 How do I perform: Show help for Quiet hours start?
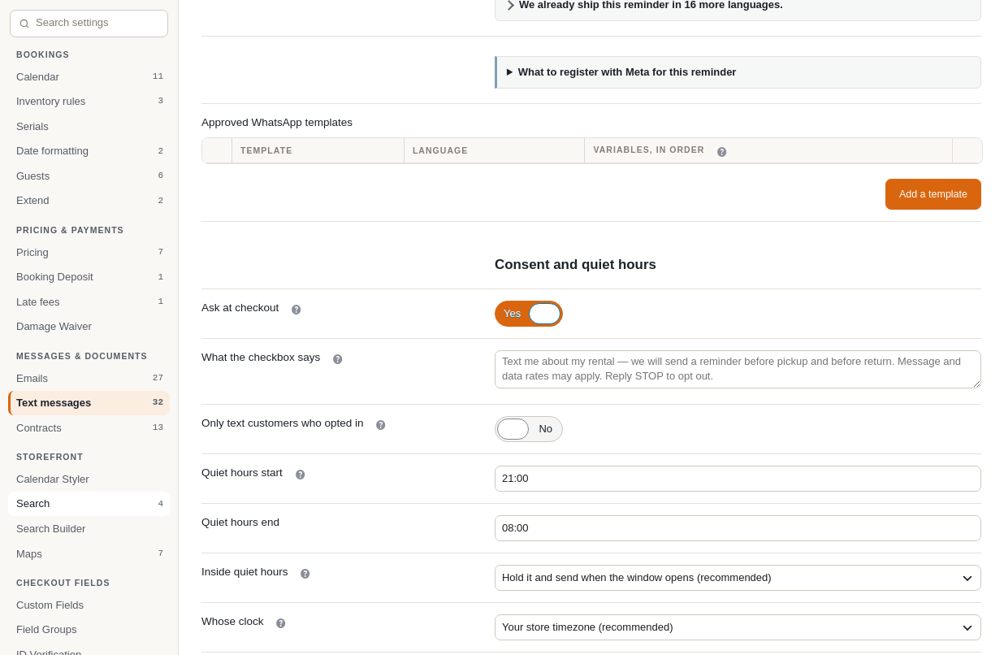tap(301, 475)
